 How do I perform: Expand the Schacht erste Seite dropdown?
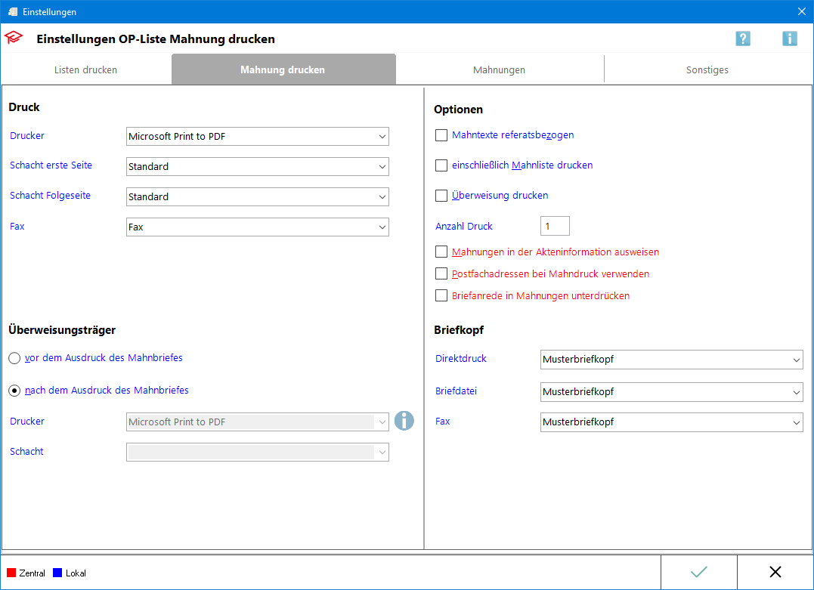(258, 167)
